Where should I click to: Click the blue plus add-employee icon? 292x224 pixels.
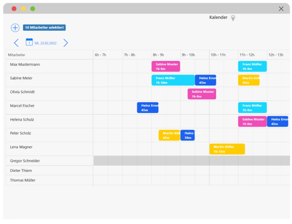coord(15,28)
